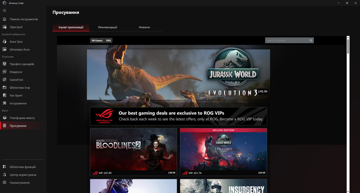Open the Платформа вмісту layers icon
The height and width of the screenshot is (193, 360).
pyautogui.click(x=4, y=118)
